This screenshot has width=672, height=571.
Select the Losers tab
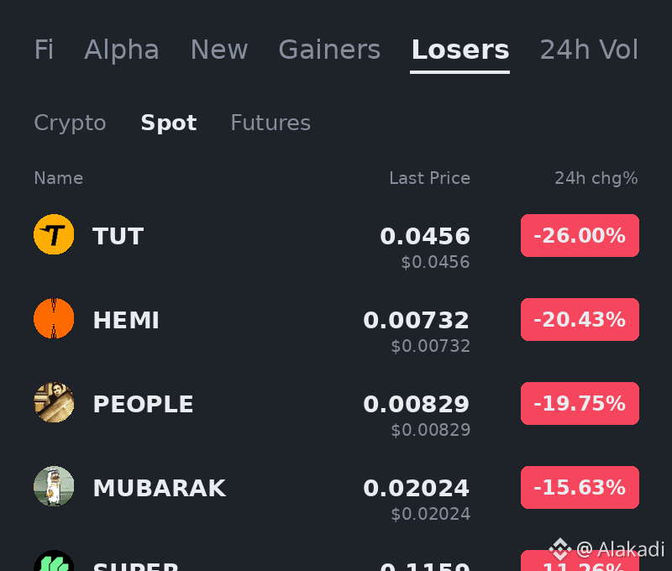click(x=459, y=50)
